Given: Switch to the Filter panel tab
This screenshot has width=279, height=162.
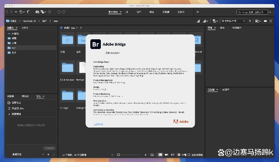Looking at the screenshot, I should point(25,96).
